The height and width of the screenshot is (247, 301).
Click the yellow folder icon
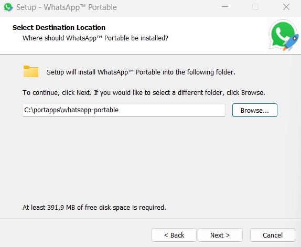coord(31,71)
